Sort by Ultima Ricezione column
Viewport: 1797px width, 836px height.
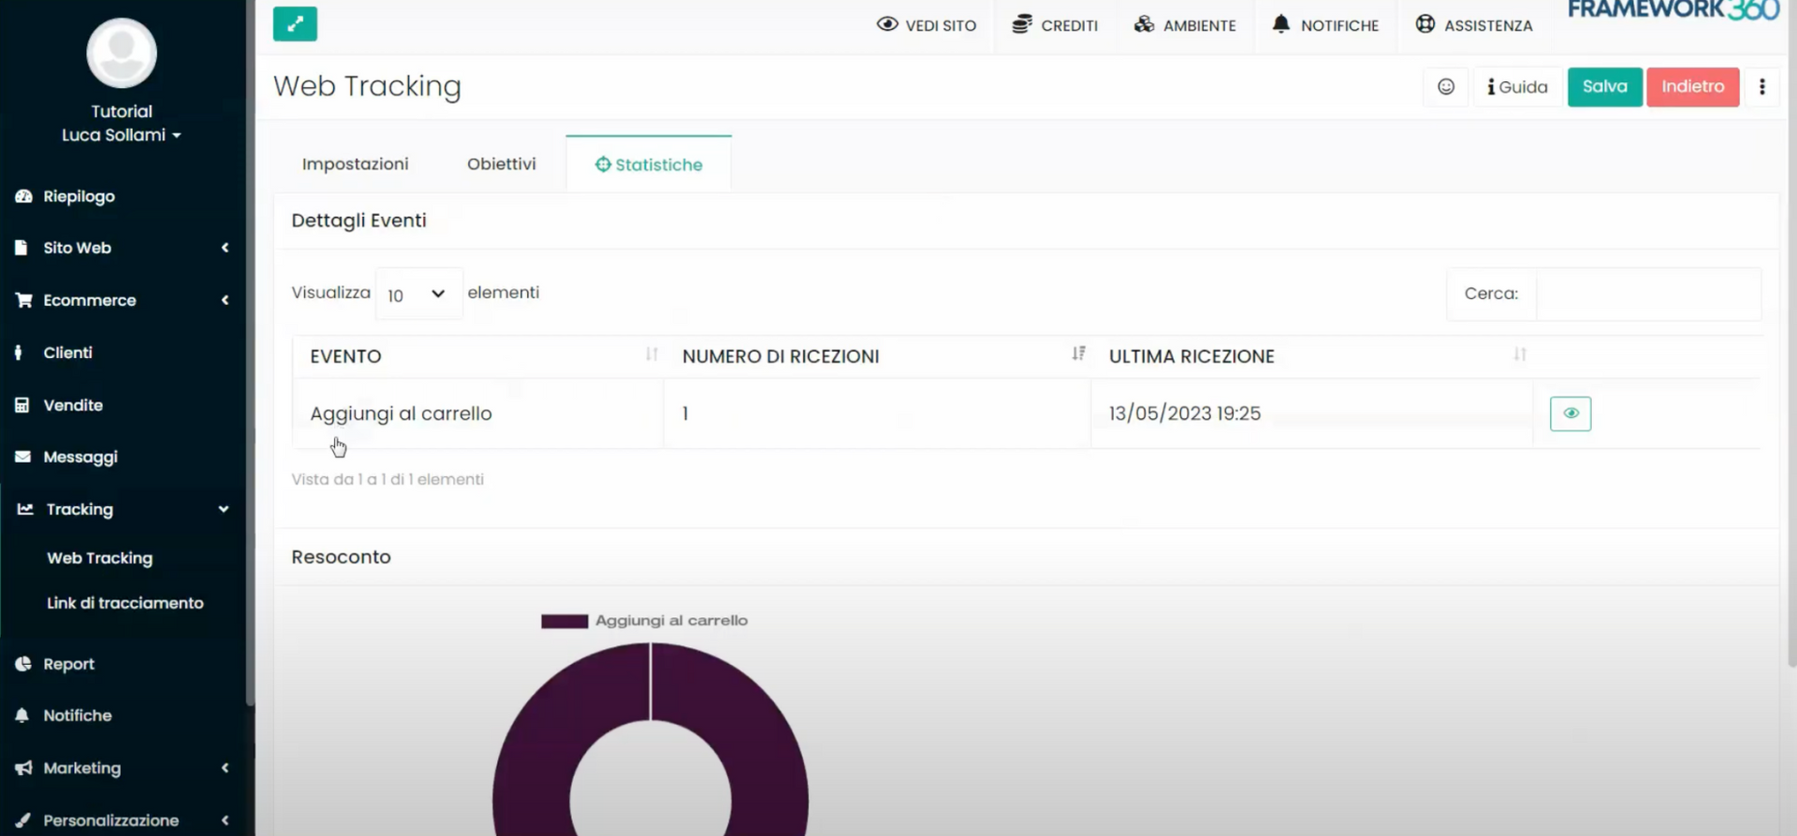pyautogui.click(x=1311, y=356)
